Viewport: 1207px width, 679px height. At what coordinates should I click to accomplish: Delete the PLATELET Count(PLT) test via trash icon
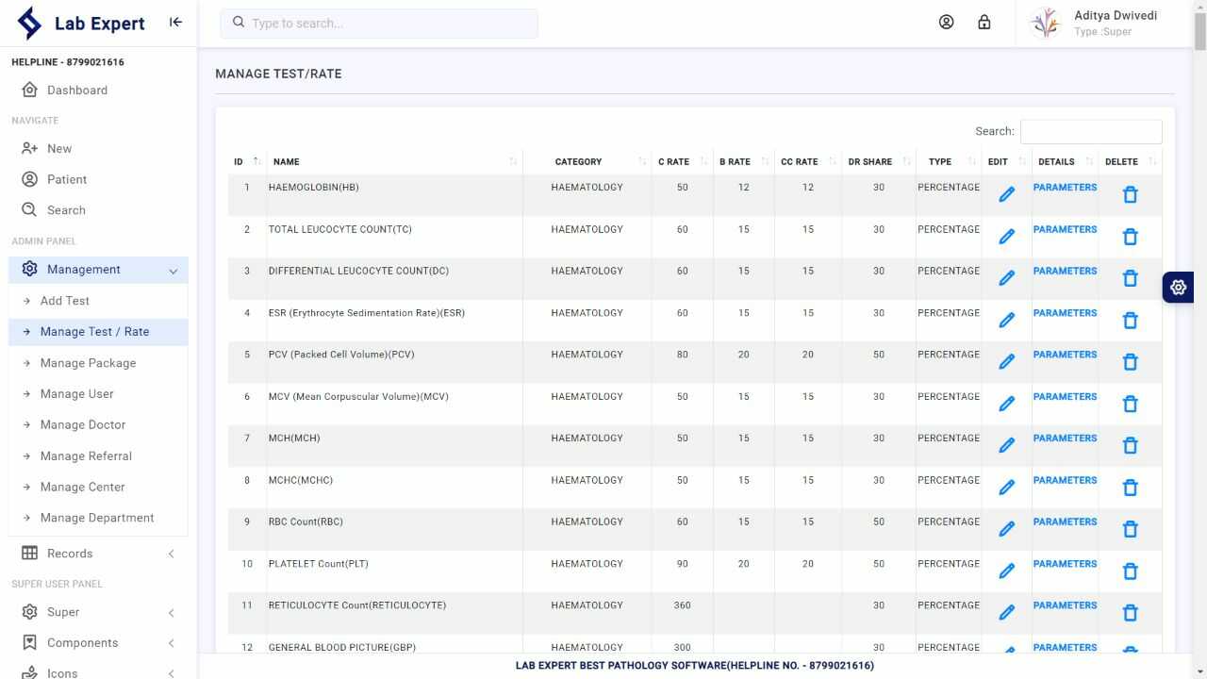[x=1130, y=571]
